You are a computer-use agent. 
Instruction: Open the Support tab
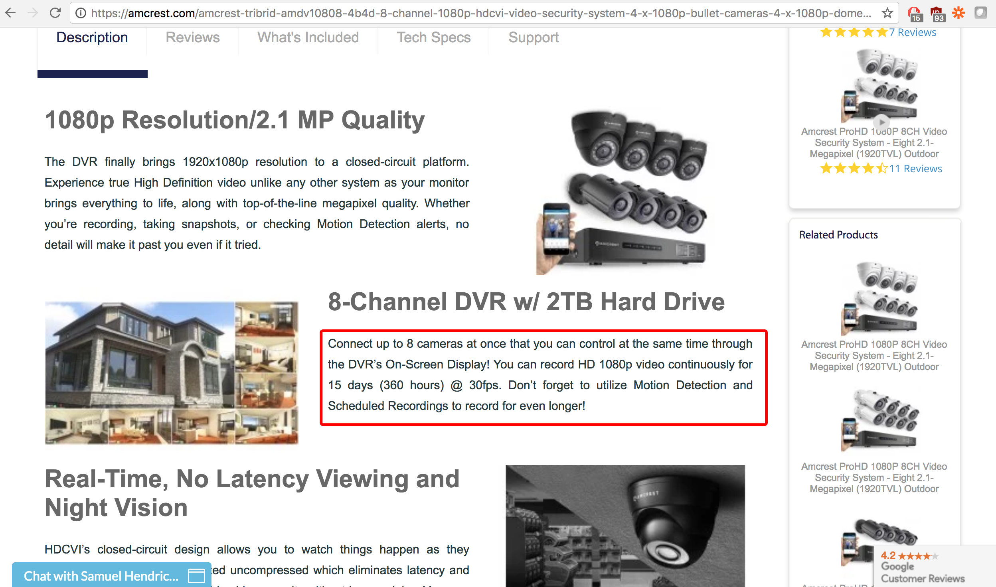(x=534, y=37)
